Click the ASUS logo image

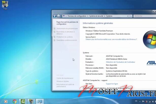tap(151, 63)
